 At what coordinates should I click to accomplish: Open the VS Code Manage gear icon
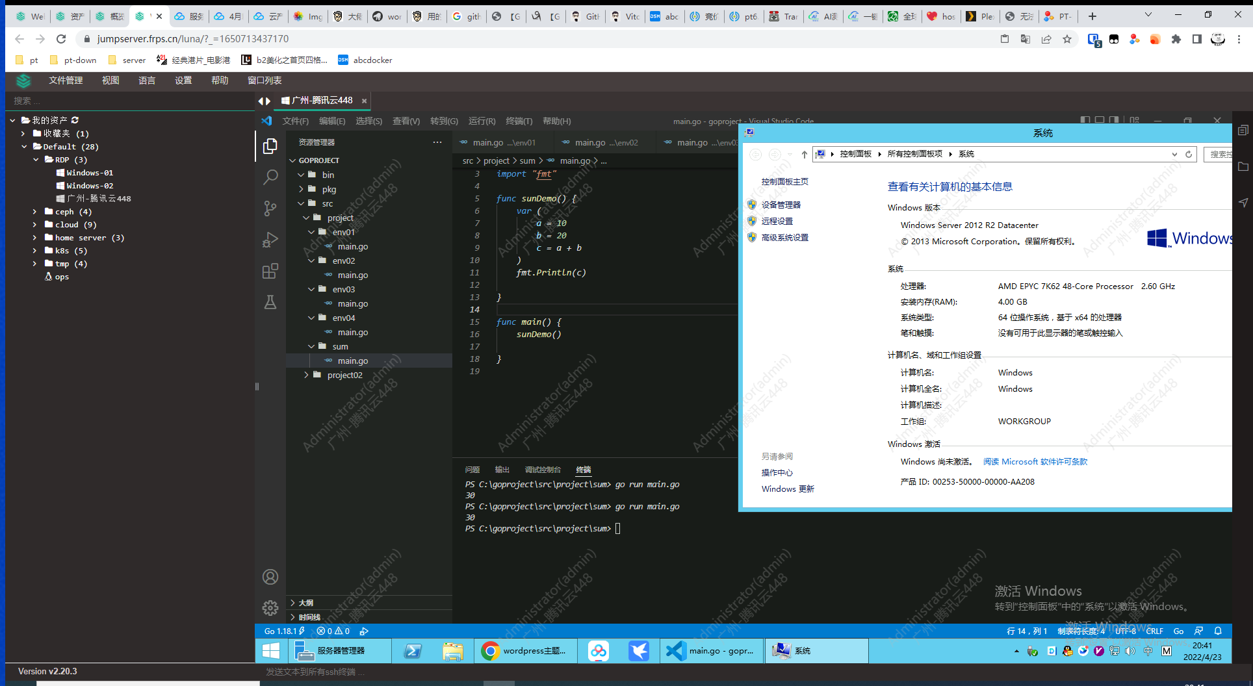tap(270, 608)
